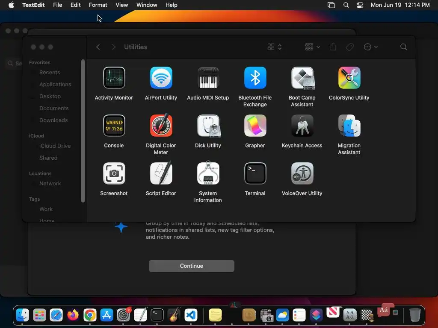
Task: Open Firefox from the Dock
Action: [73, 315]
